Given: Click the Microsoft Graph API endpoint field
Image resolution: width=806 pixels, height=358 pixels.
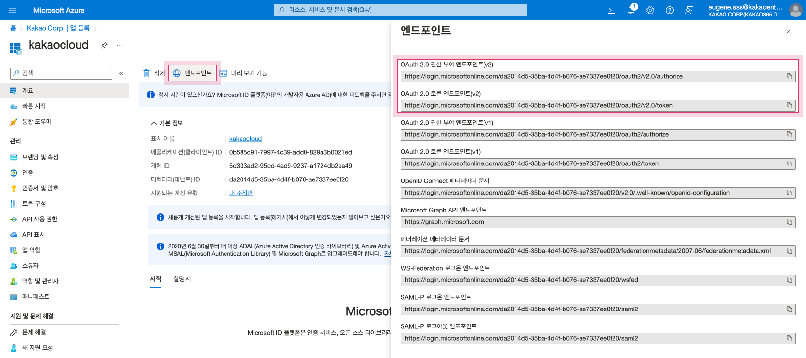Looking at the screenshot, I should tap(598, 222).
